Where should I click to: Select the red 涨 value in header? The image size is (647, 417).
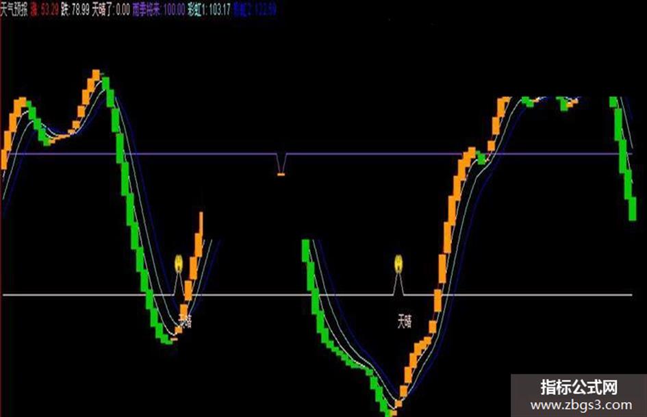[x=44, y=10]
